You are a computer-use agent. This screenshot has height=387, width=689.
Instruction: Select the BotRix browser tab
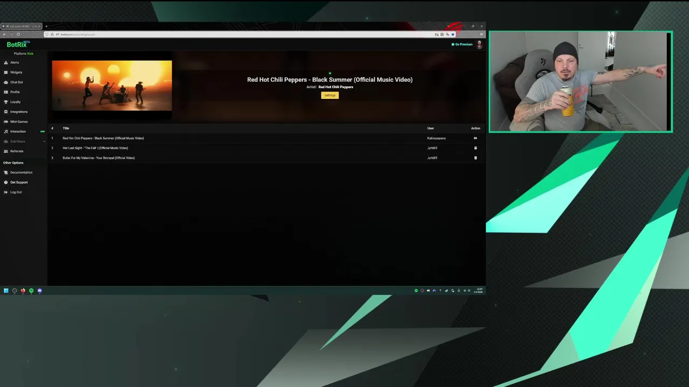coord(22,26)
